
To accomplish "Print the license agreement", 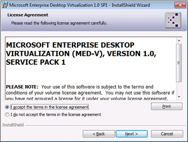I will tap(166, 106).
